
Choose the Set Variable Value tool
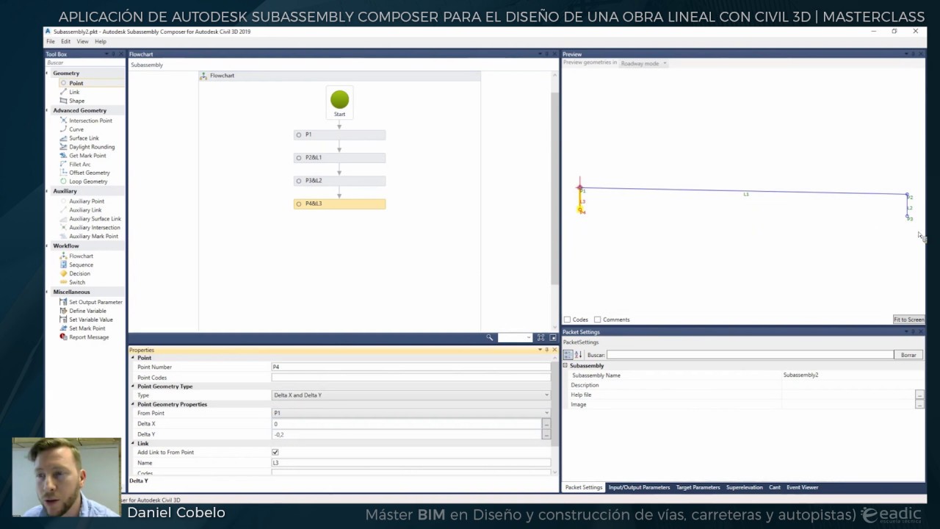tap(91, 320)
